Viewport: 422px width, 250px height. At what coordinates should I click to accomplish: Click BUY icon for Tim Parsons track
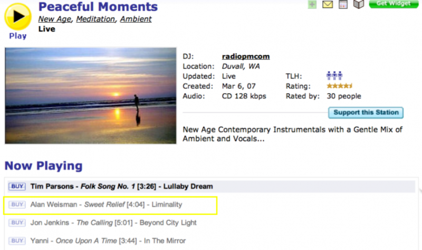coord(17,186)
